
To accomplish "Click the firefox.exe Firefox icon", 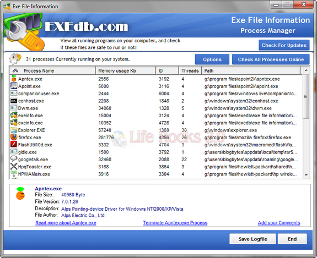I will [x=14, y=137].
